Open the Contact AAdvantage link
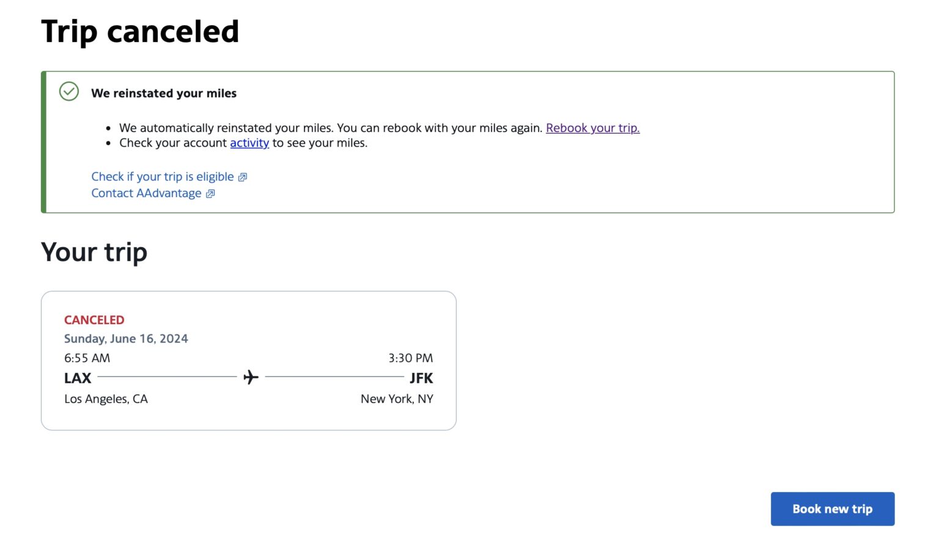This screenshot has height=556, width=939. (145, 193)
